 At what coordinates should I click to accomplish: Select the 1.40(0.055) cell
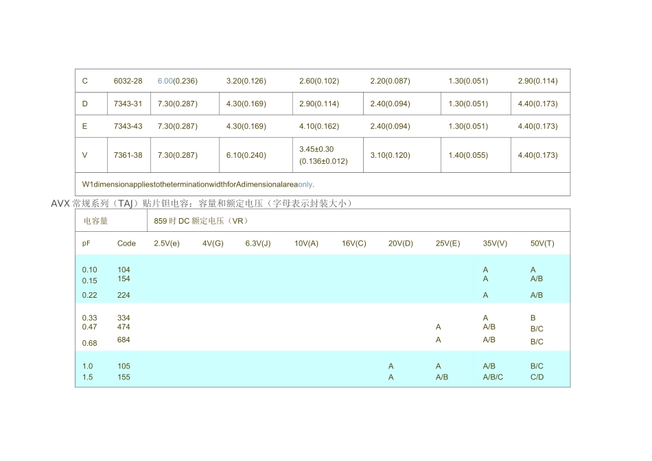(468, 156)
